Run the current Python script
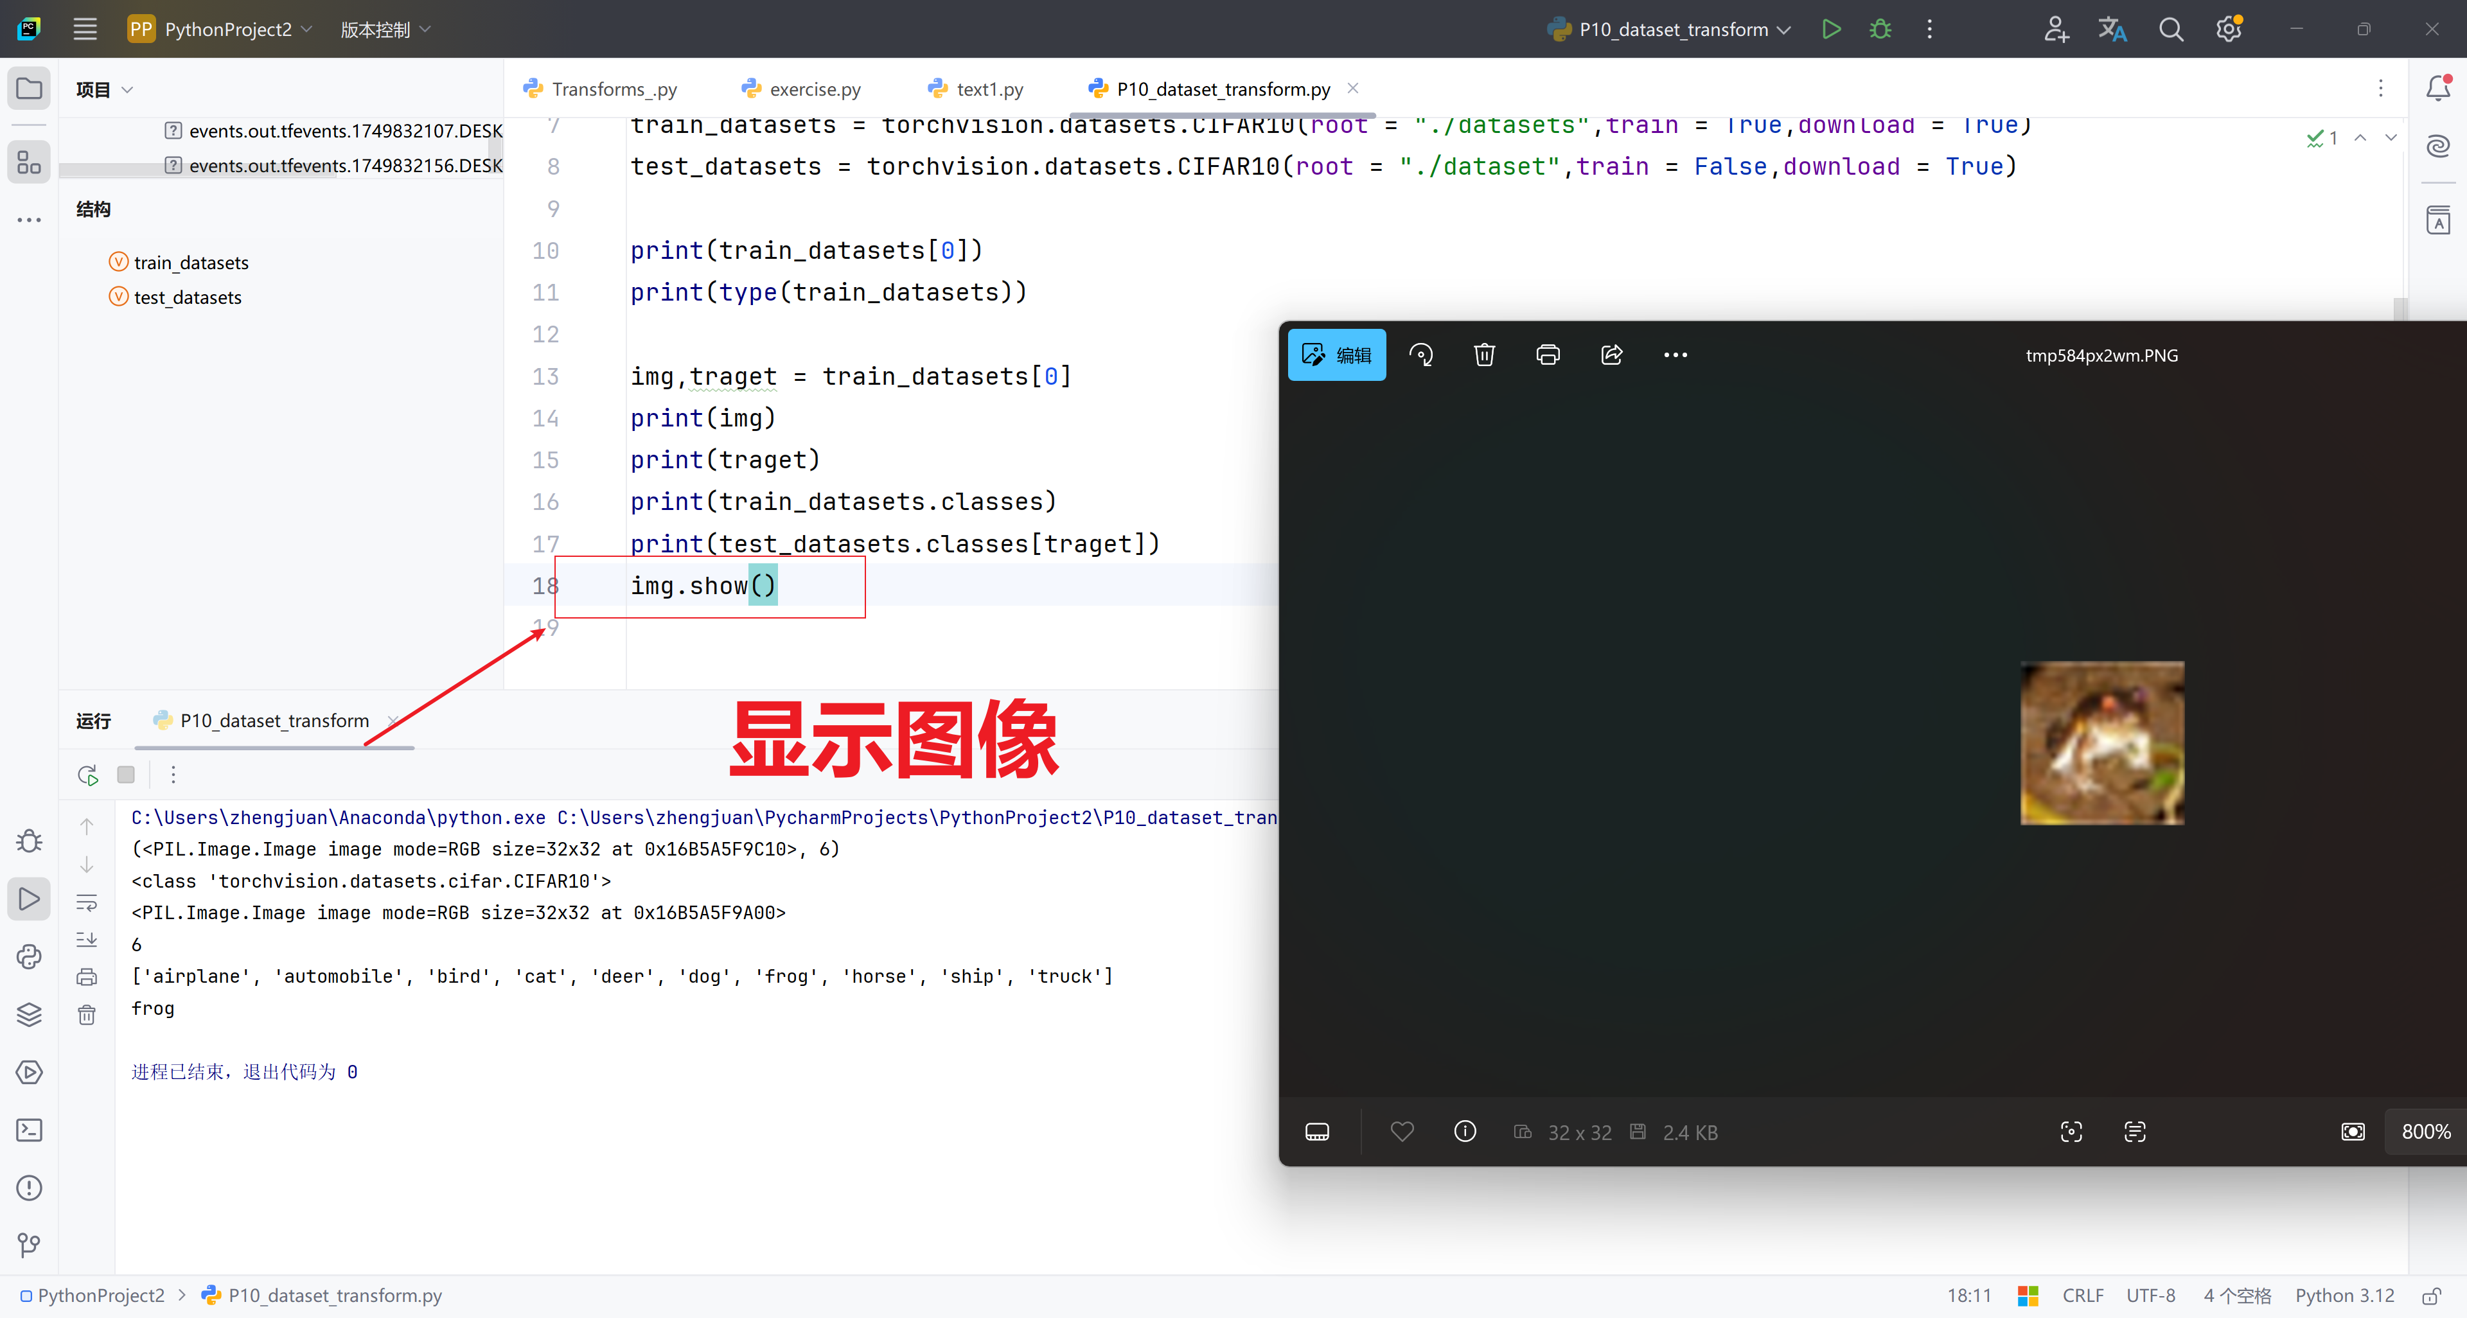This screenshot has width=2467, height=1318. pyautogui.click(x=1831, y=29)
